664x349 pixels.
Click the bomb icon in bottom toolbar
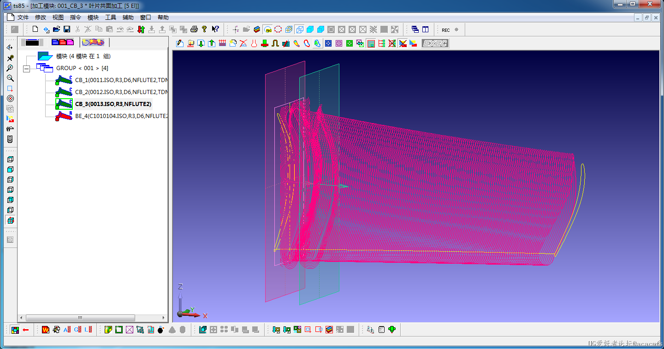click(x=161, y=330)
